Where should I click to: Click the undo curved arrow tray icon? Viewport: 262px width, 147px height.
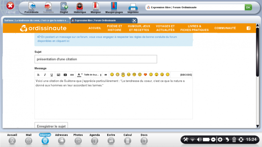point(227,139)
